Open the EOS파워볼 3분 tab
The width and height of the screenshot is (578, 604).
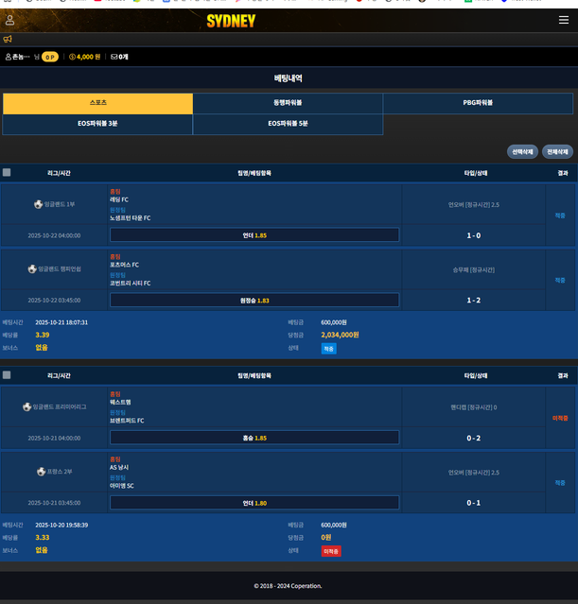pyautogui.click(x=97, y=124)
